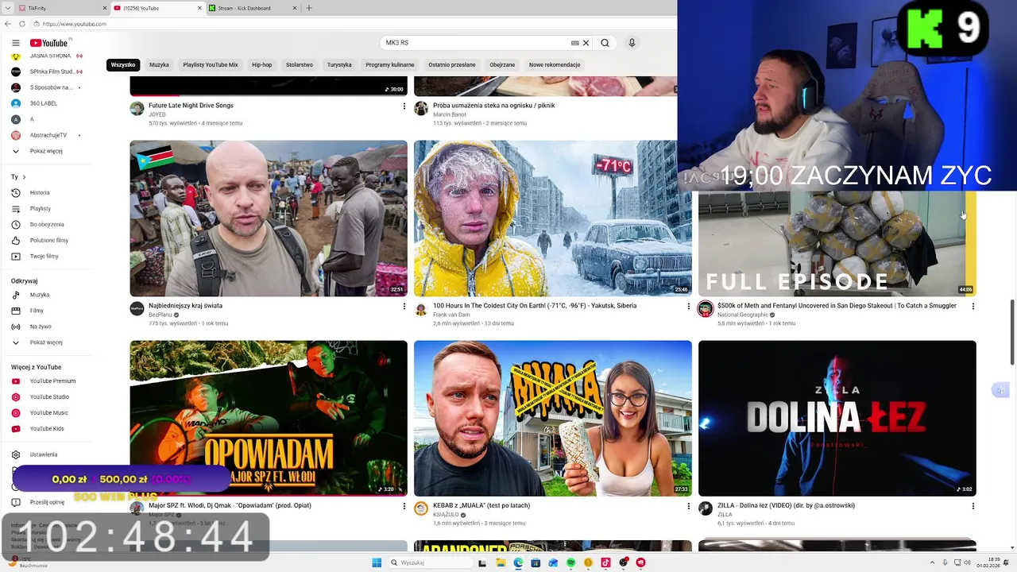
Task: Switch to Stream - Kick Dashboard tab
Action: pos(253,8)
